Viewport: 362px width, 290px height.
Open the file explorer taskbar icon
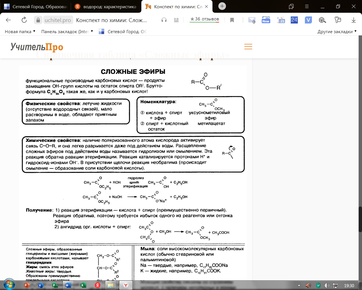[110, 285]
